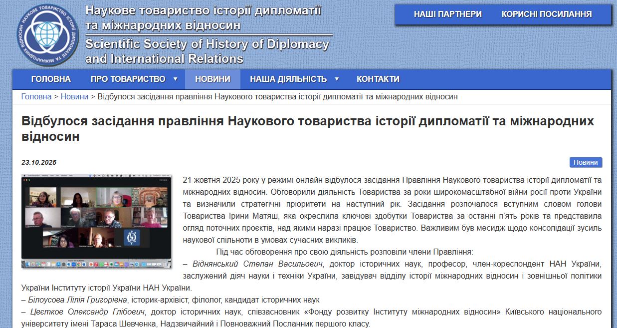Screen dimensions: 617x328
Task: Click the Головна breadcrumb link
Action: click(x=36, y=97)
